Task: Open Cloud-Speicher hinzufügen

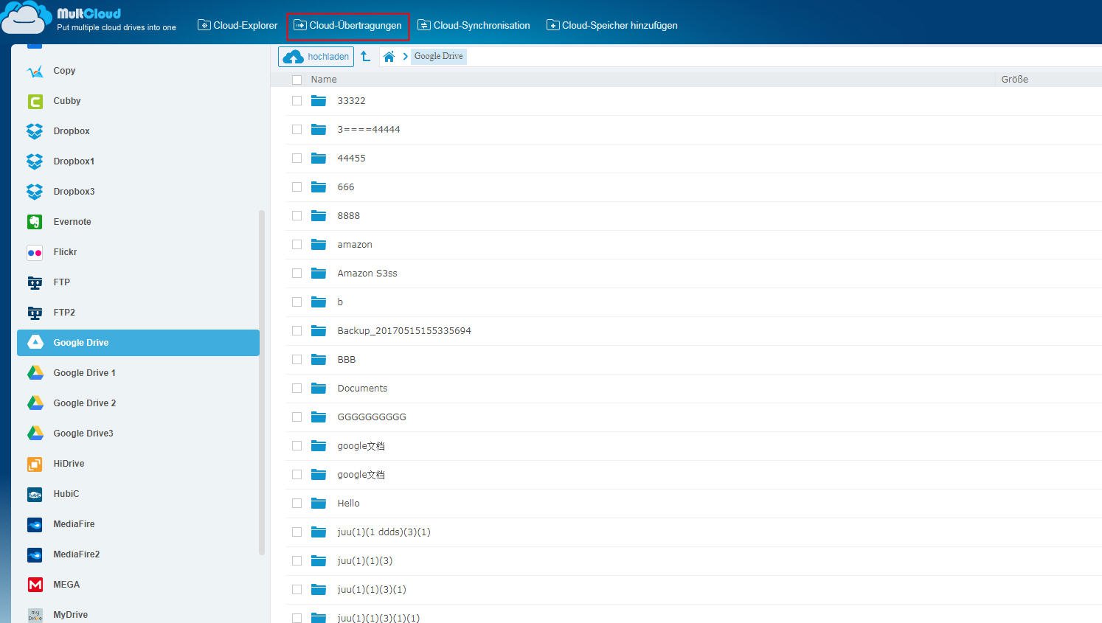Action: (x=611, y=25)
